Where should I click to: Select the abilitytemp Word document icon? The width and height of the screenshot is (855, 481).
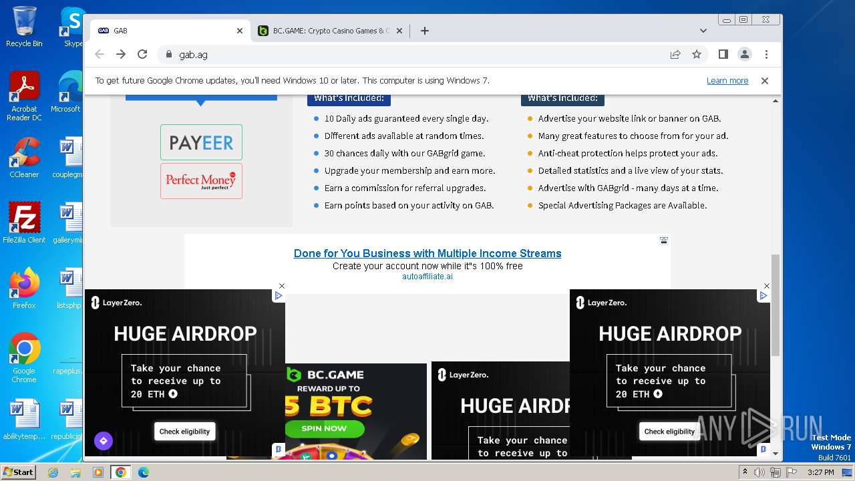click(x=24, y=420)
